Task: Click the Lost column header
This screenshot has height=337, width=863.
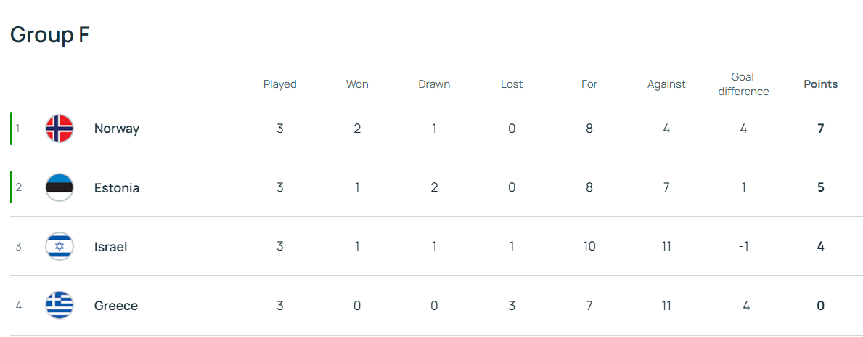Action: pyautogui.click(x=512, y=84)
